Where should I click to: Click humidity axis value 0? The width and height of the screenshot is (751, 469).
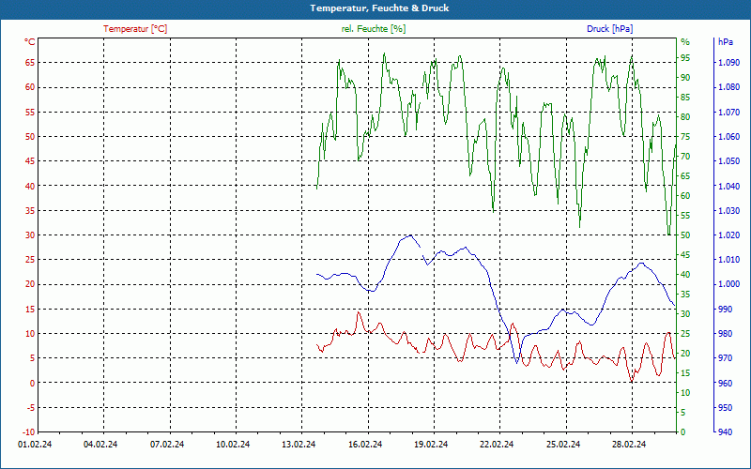click(683, 432)
